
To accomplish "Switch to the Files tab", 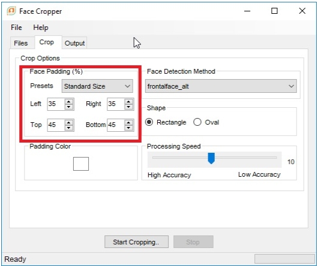I will 21,43.
